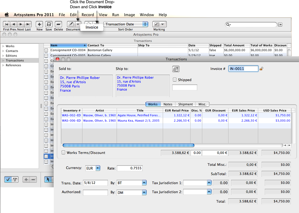Expand the References tree item
The width and height of the screenshot is (299, 213).
tap(3, 65)
